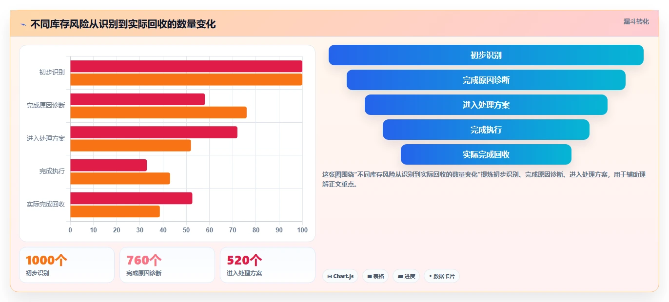Select the 实际完成回收 funnel stage
The height and width of the screenshot is (302, 669).
tap(486, 154)
